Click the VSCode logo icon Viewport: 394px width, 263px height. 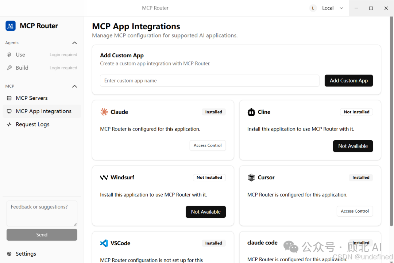(x=104, y=243)
